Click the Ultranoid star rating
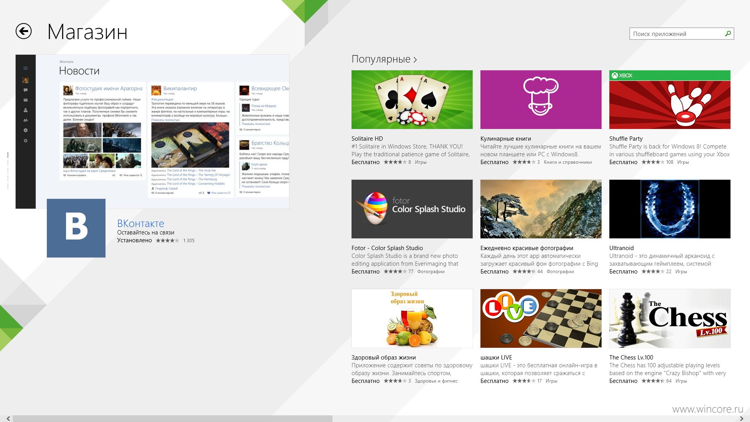 click(x=653, y=272)
